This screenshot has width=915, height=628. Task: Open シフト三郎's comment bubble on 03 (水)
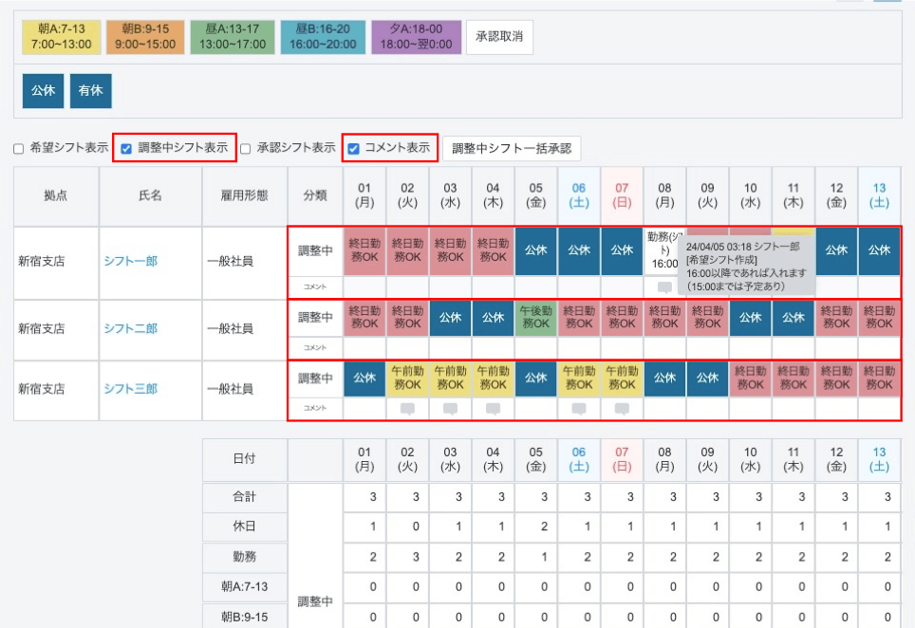[451, 409]
